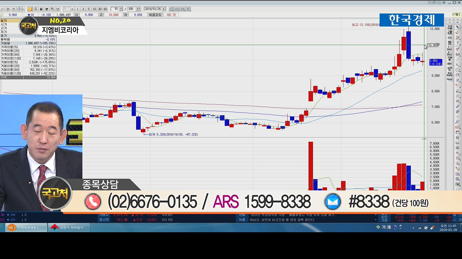
Task: Open the date dropdown showing 2019/01/26
Action: point(164,9)
